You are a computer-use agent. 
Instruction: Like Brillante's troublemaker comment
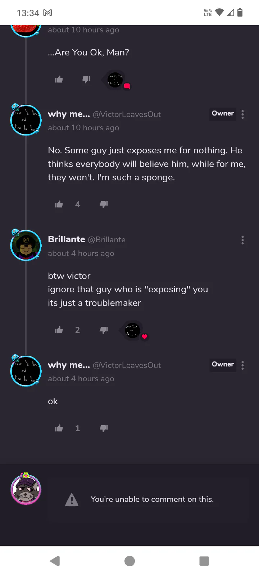coord(59,330)
